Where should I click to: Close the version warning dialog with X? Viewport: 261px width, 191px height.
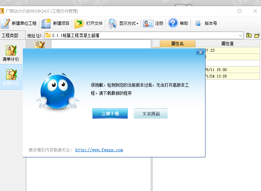pos(200,52)
